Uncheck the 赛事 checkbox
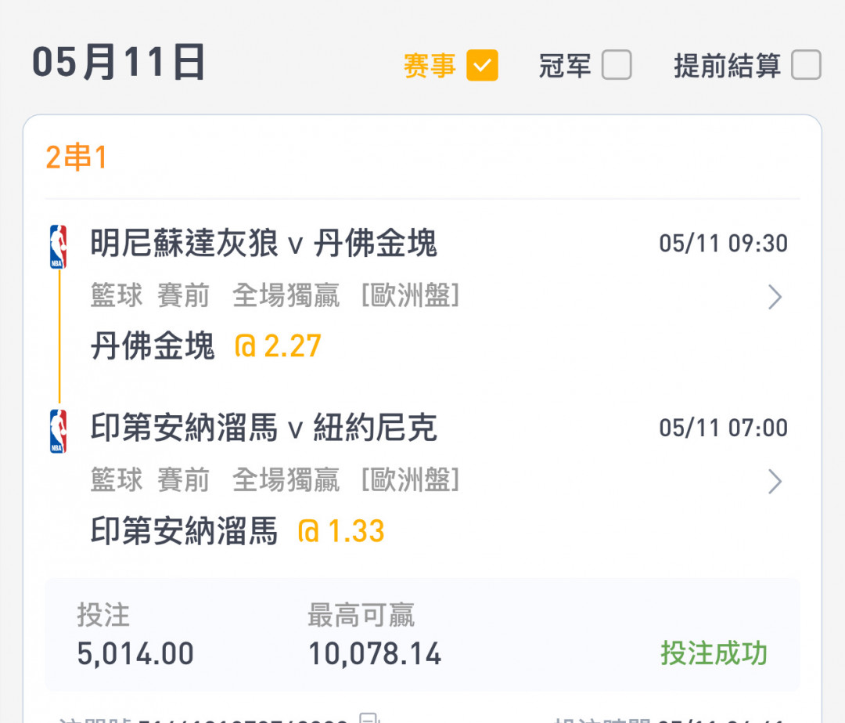845x723 pixels. pyautogui.click(x=482, y=65)
